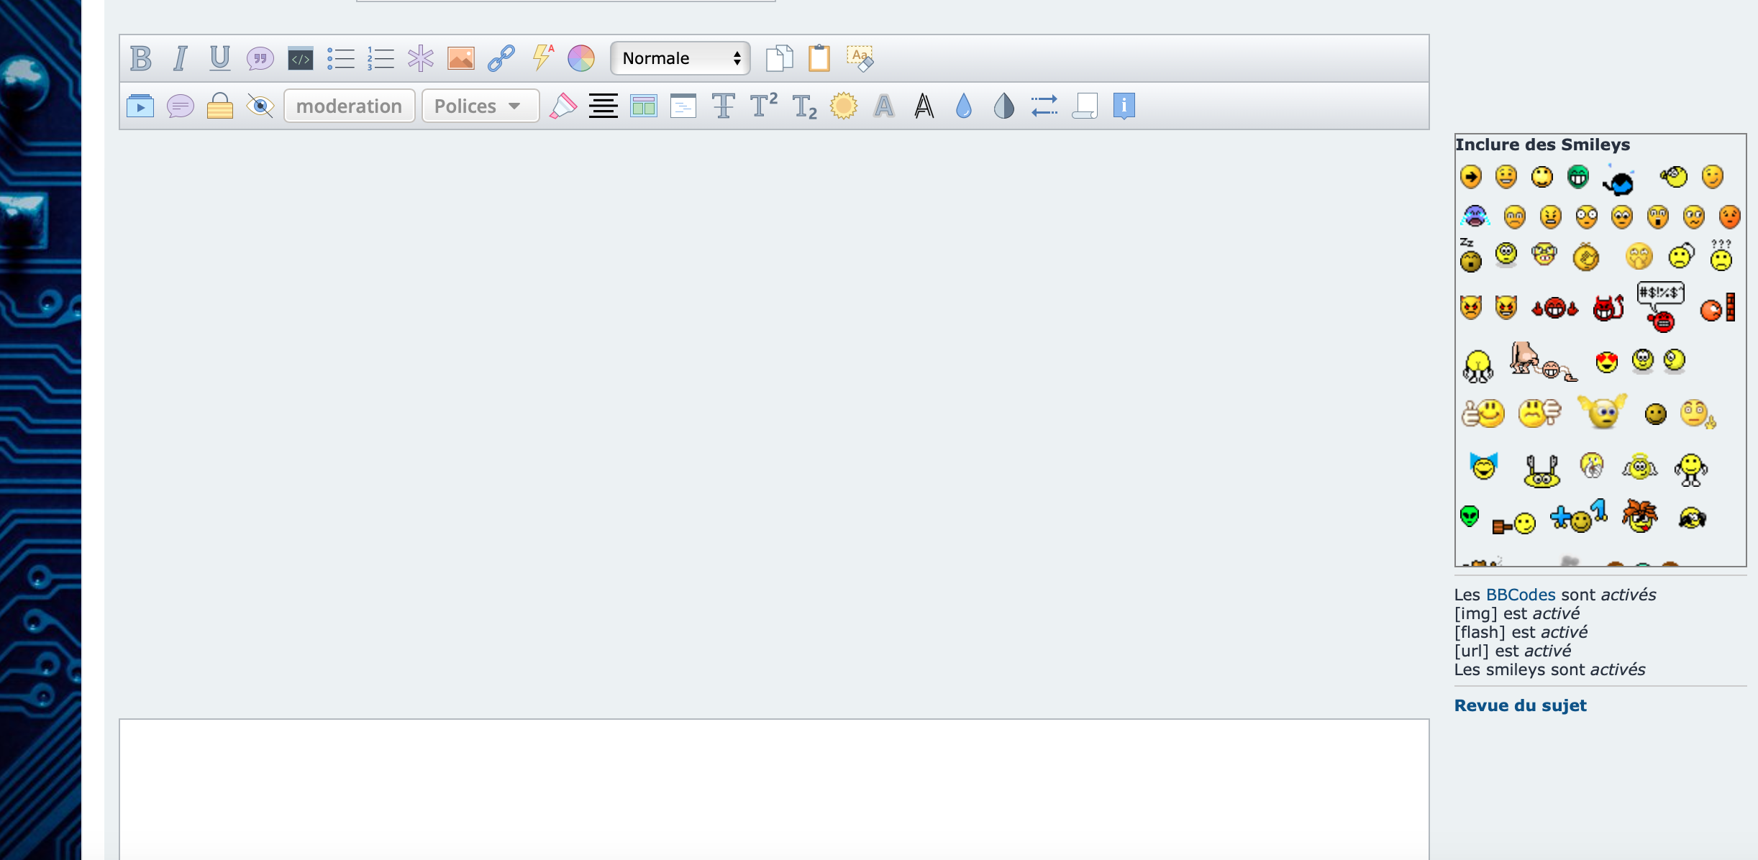Open the text alignment options
This screenshot has height=860, width=1758.
pyautogui.click(x=603, y=106)
